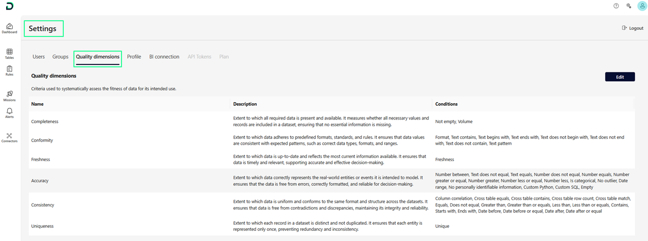Click the app logo at top left
Viewport: 648px width, 241px height.
[9, 6]
